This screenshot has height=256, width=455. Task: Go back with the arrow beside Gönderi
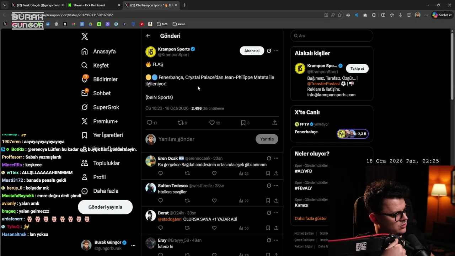pyautogui.click(x=148, y=36)
